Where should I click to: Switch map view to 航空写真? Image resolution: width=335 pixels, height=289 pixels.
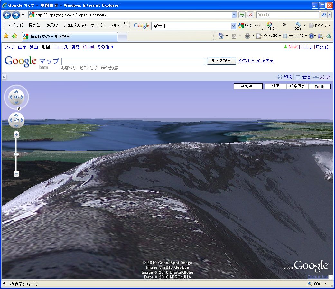(x=298, y=86)
